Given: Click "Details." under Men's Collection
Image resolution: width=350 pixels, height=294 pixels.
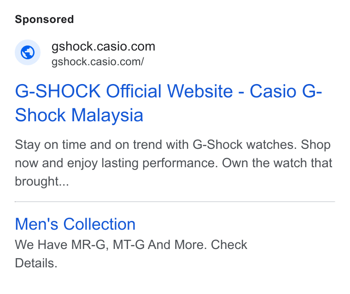Looking at the screenshot, I should click(36, 263).
